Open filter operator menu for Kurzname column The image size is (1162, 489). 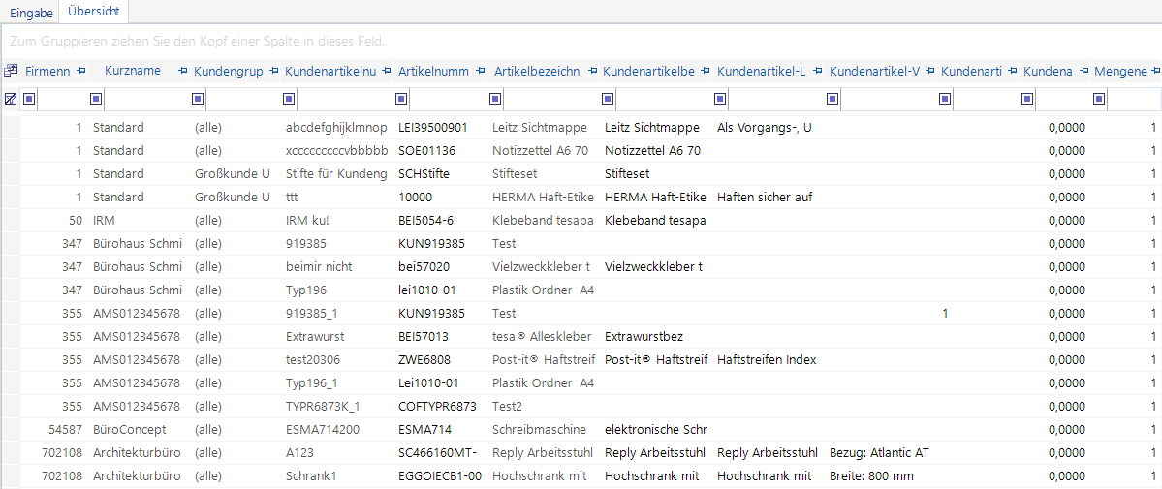coord(96,98)
